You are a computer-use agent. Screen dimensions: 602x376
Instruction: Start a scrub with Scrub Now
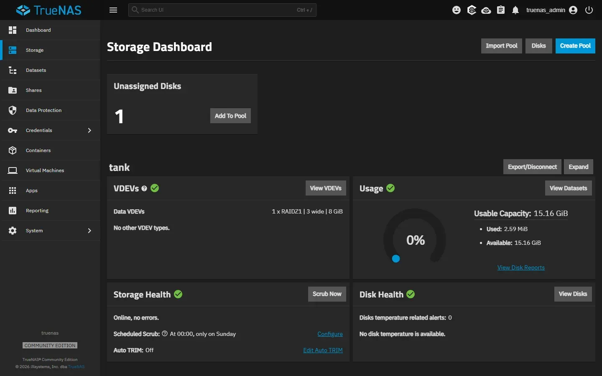(x=327, y=294)
